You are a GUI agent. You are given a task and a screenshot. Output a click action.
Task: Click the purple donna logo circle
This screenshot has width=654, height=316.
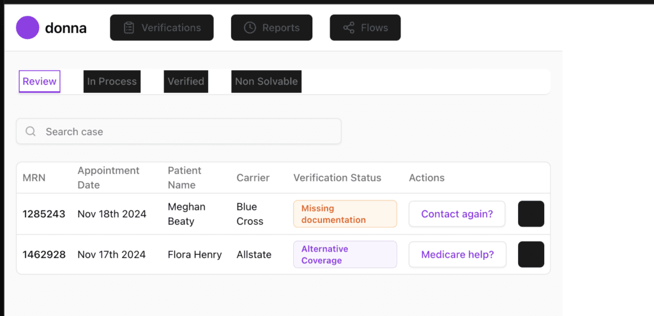click(28, 28)
